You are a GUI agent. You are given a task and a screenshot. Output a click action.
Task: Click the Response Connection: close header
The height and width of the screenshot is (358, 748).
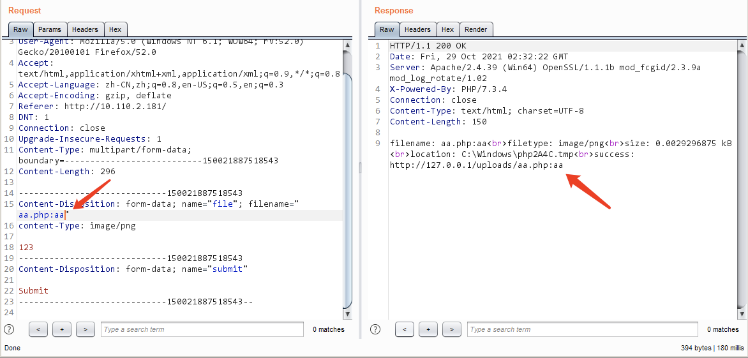click(433, 100)
